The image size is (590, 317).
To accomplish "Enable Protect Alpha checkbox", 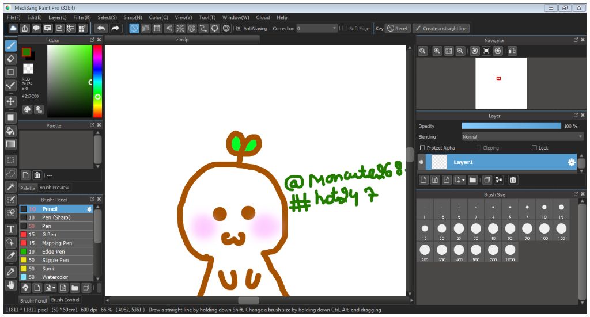I will click(x=422, y=148).
